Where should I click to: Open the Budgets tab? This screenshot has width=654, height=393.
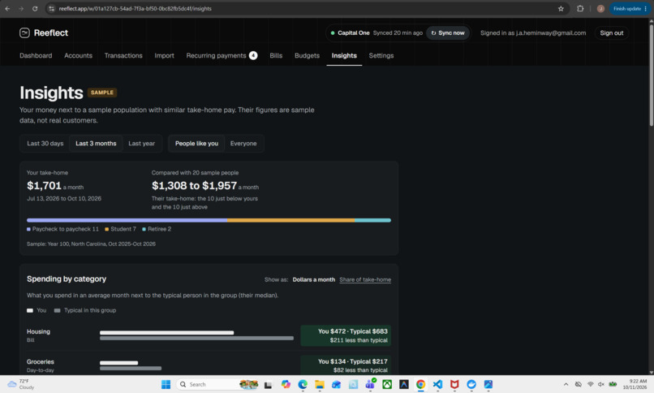pos(307,55)
